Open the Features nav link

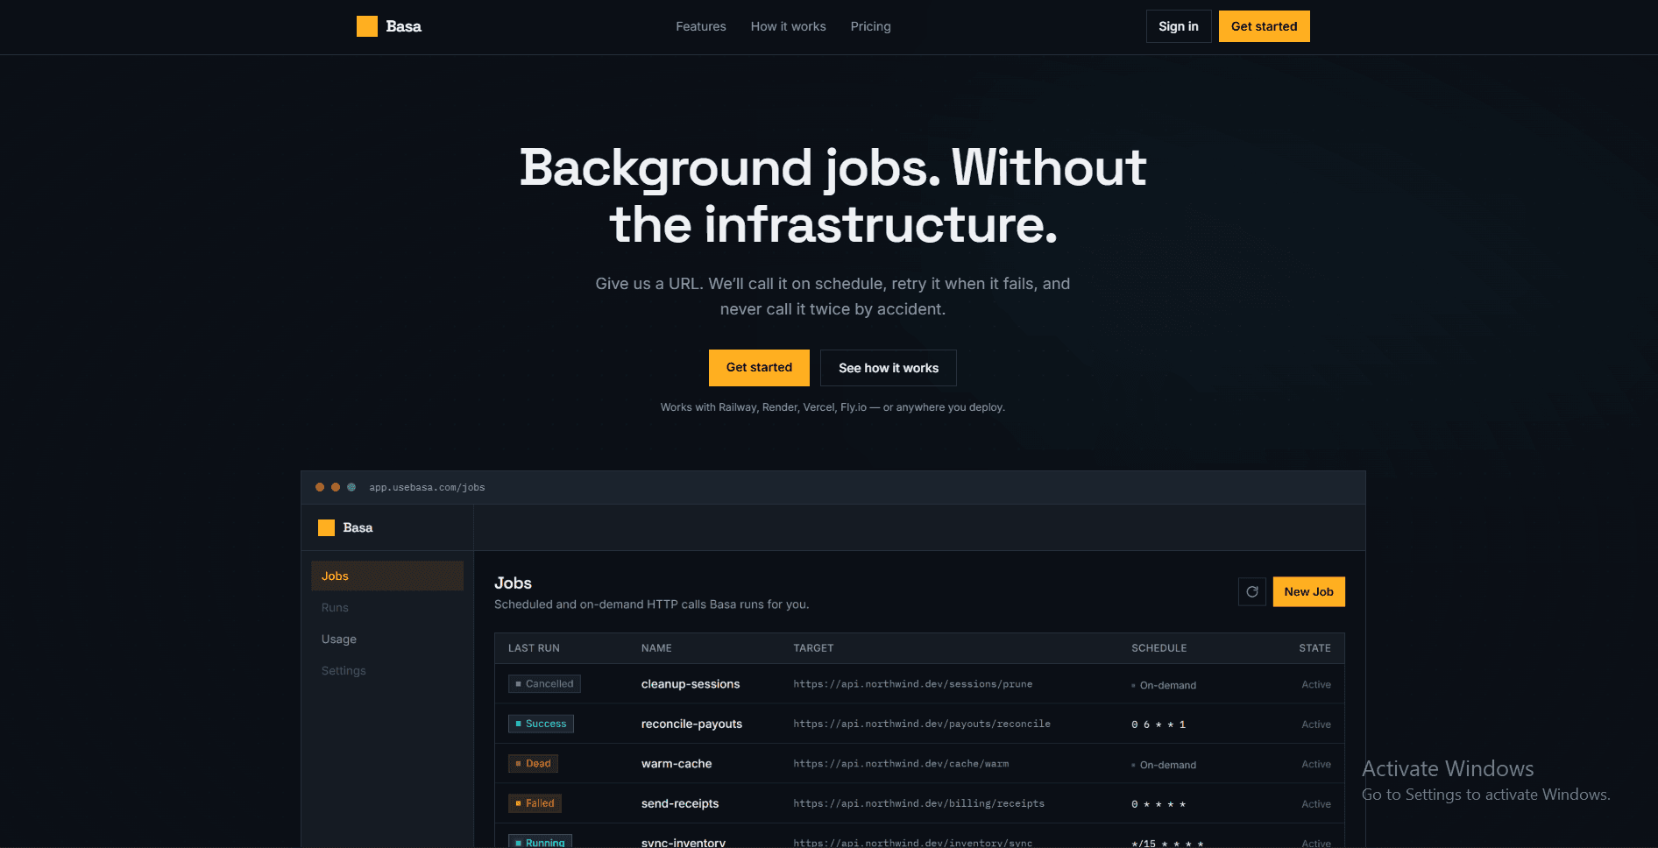[701, 26]
